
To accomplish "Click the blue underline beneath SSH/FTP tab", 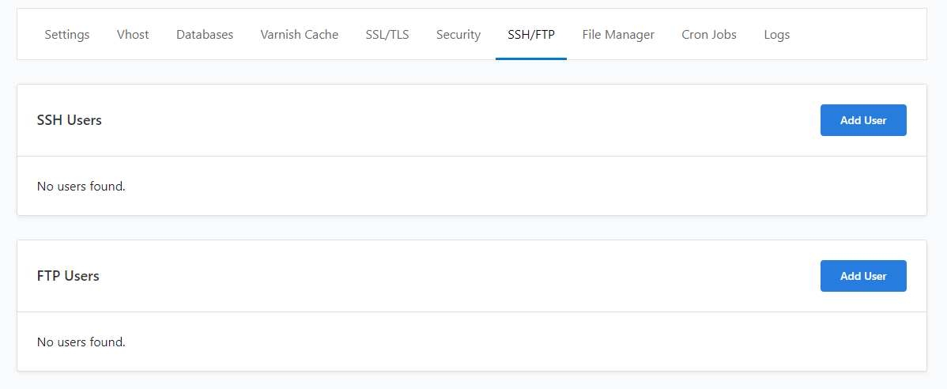I will [x=531, y=59].
